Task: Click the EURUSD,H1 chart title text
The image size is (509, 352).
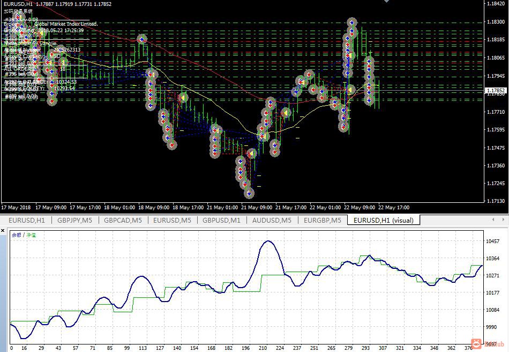Action: coord(18,4)
